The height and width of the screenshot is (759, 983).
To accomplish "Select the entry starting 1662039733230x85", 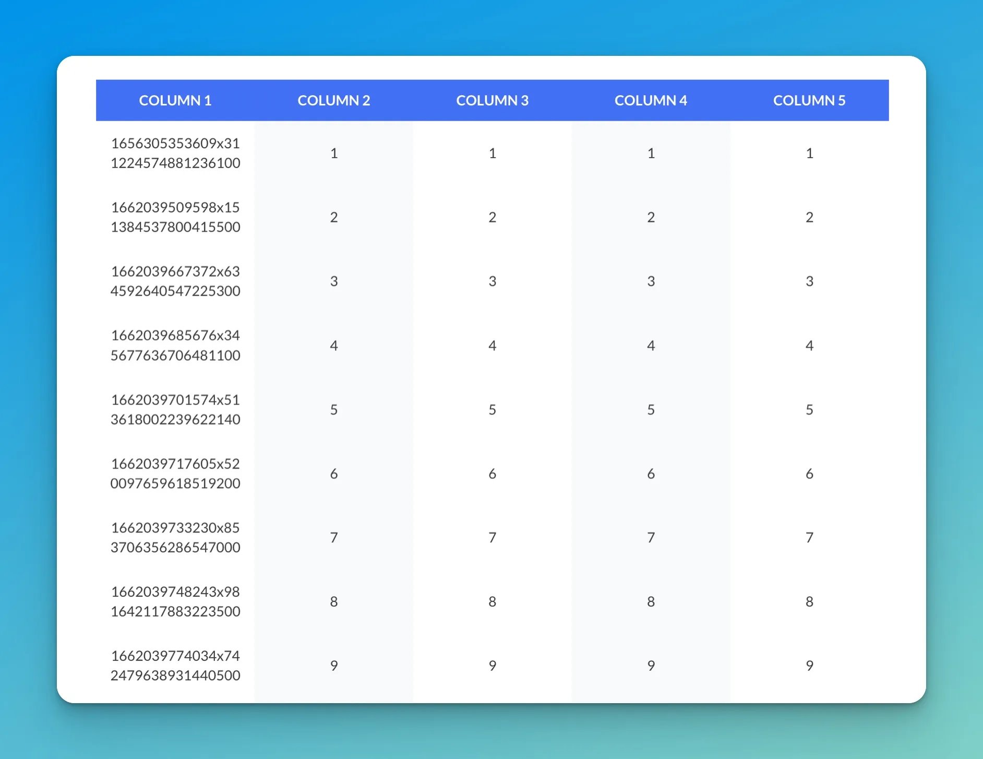I will (x=175, y=538).
